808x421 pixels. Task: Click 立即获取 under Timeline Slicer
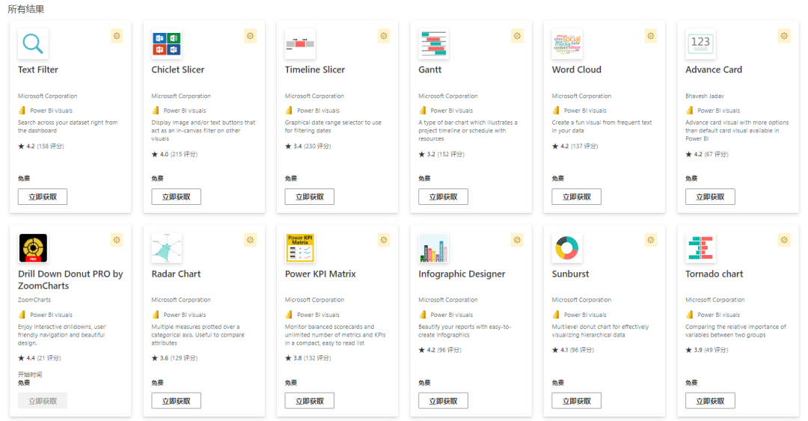pyautogui.click(x=310, y=197)
